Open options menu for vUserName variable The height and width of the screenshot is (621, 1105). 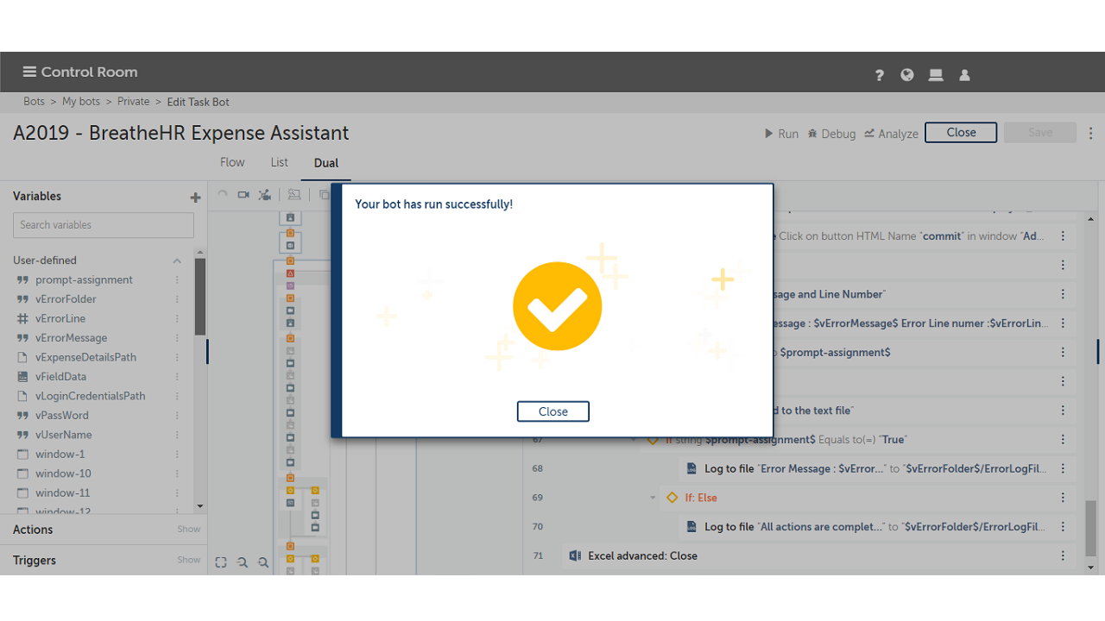178,435
